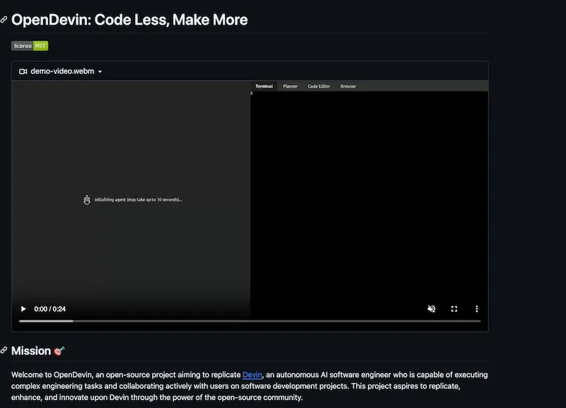This screenshot has height=408, width=566.
Task: Select the Browser tab
Action: pyautogui.click(x=348, y=86)
